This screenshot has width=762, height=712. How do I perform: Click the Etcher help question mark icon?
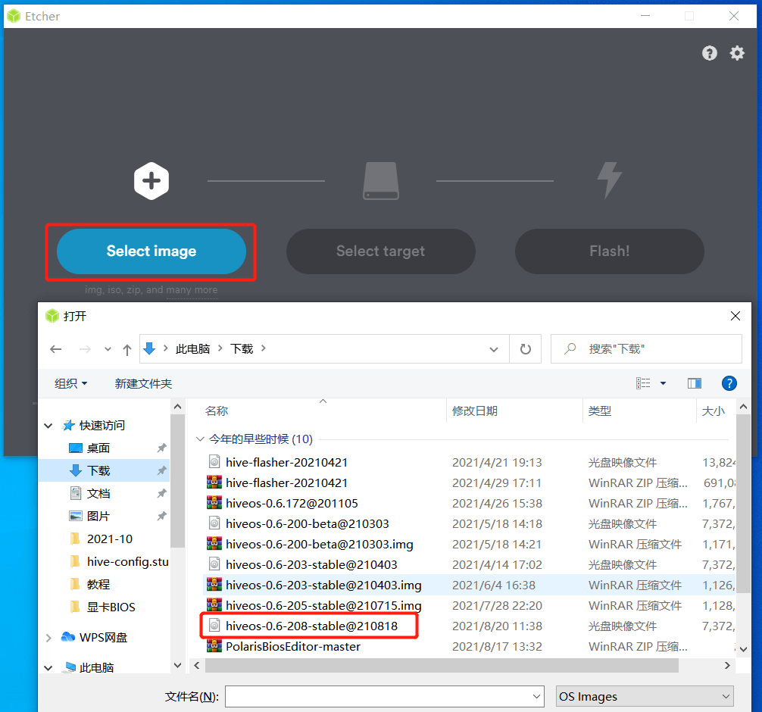[709, 53]
